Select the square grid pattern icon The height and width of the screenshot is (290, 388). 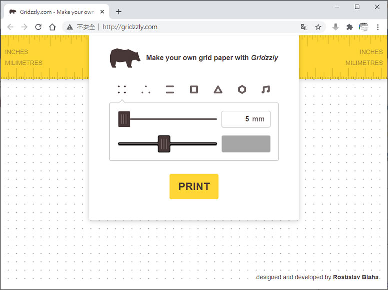[194, 90]
